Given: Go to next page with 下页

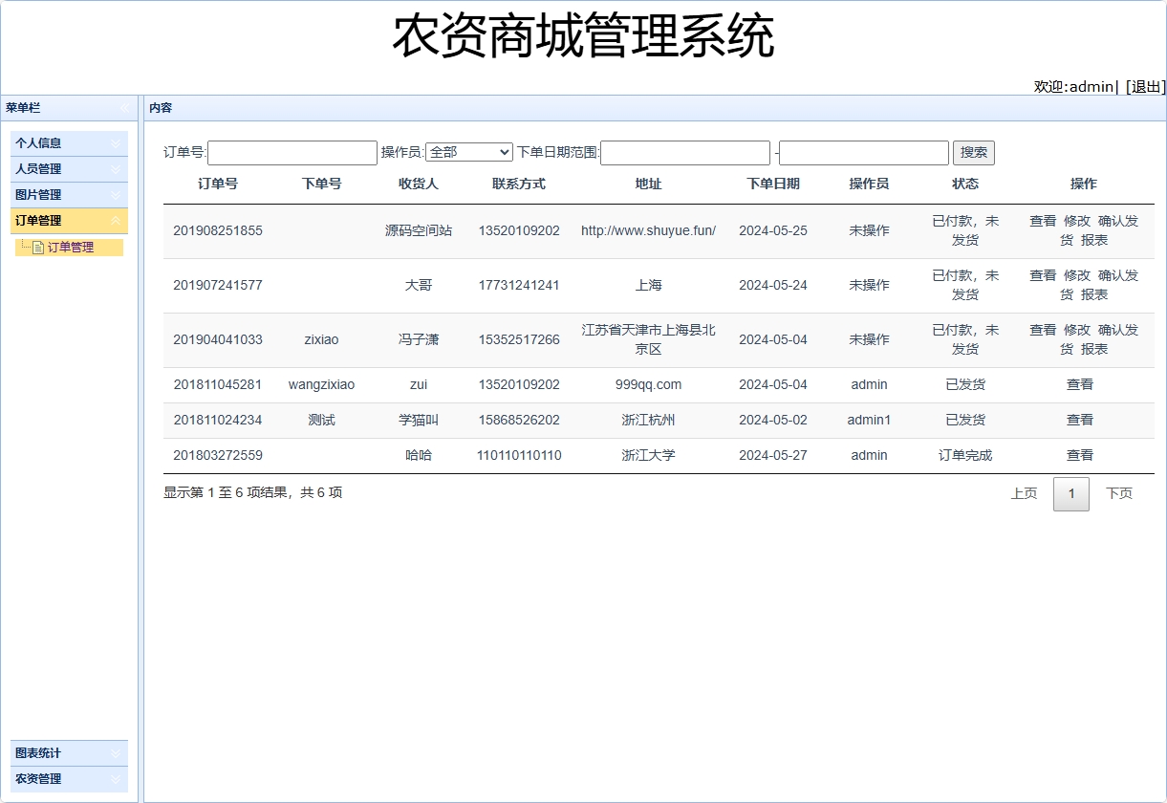Looking at the screenshot, I should click(x=1119, y=494).
